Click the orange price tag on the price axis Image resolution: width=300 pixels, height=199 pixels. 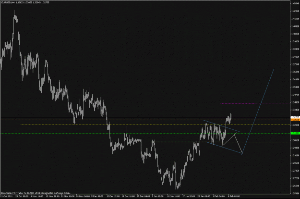pos(295,120)
